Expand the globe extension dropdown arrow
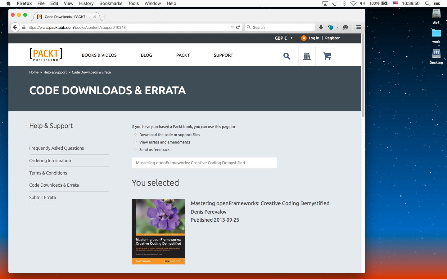The image size is (447, 279). click(337, 27)
